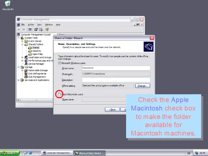This screenshot has width=208, height=156.
Task: Uncheck the Microsoft Windows users checkbox
Action: click(x=59, y=63)
